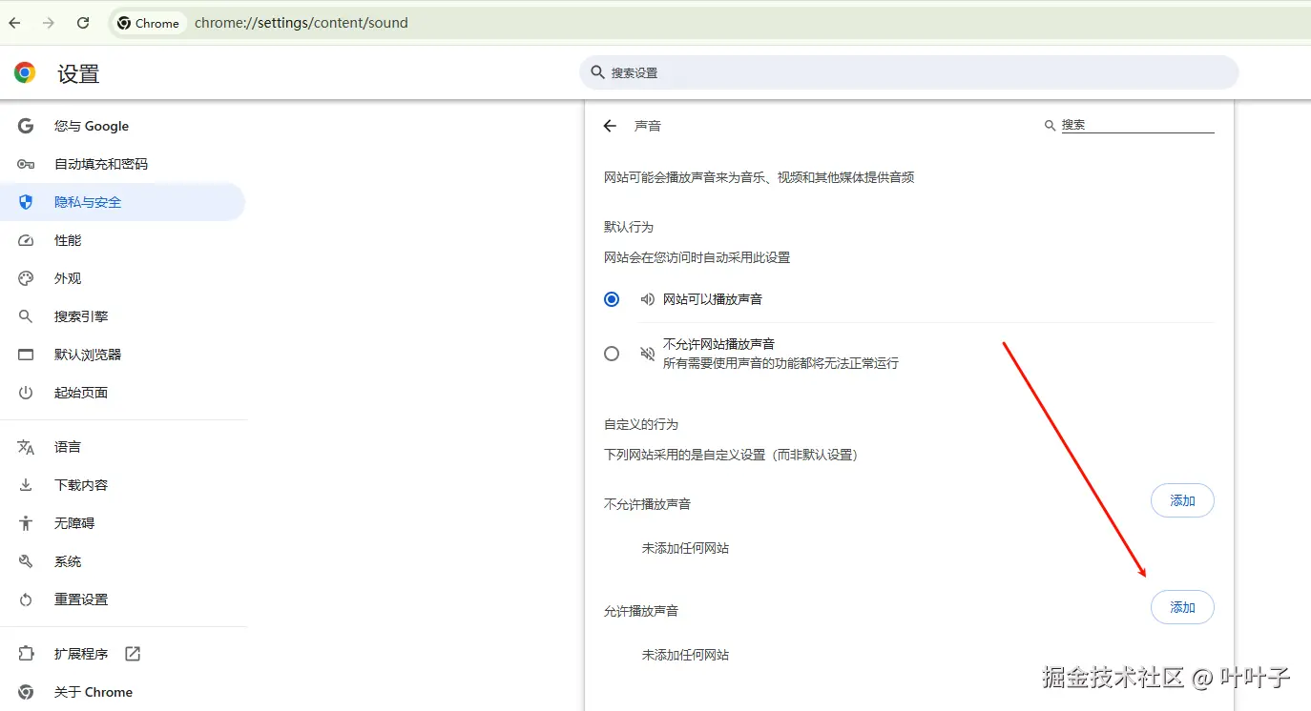
Task: Click the Chrome site info chip
Action: 148,23
